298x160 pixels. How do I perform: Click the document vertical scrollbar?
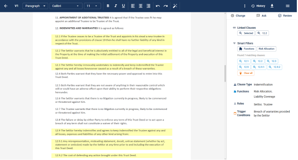click(225, 73)
